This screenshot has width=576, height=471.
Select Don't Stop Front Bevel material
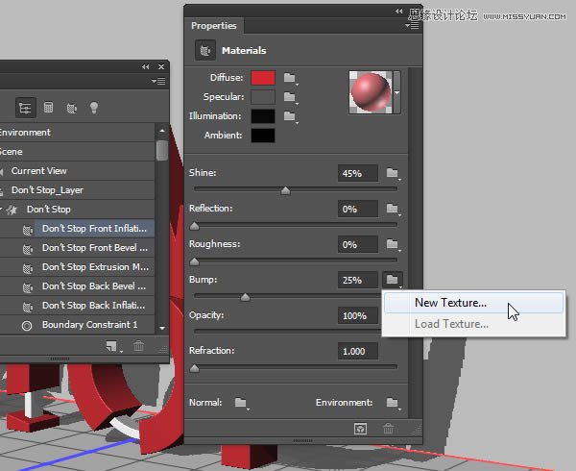pos(77,248)
